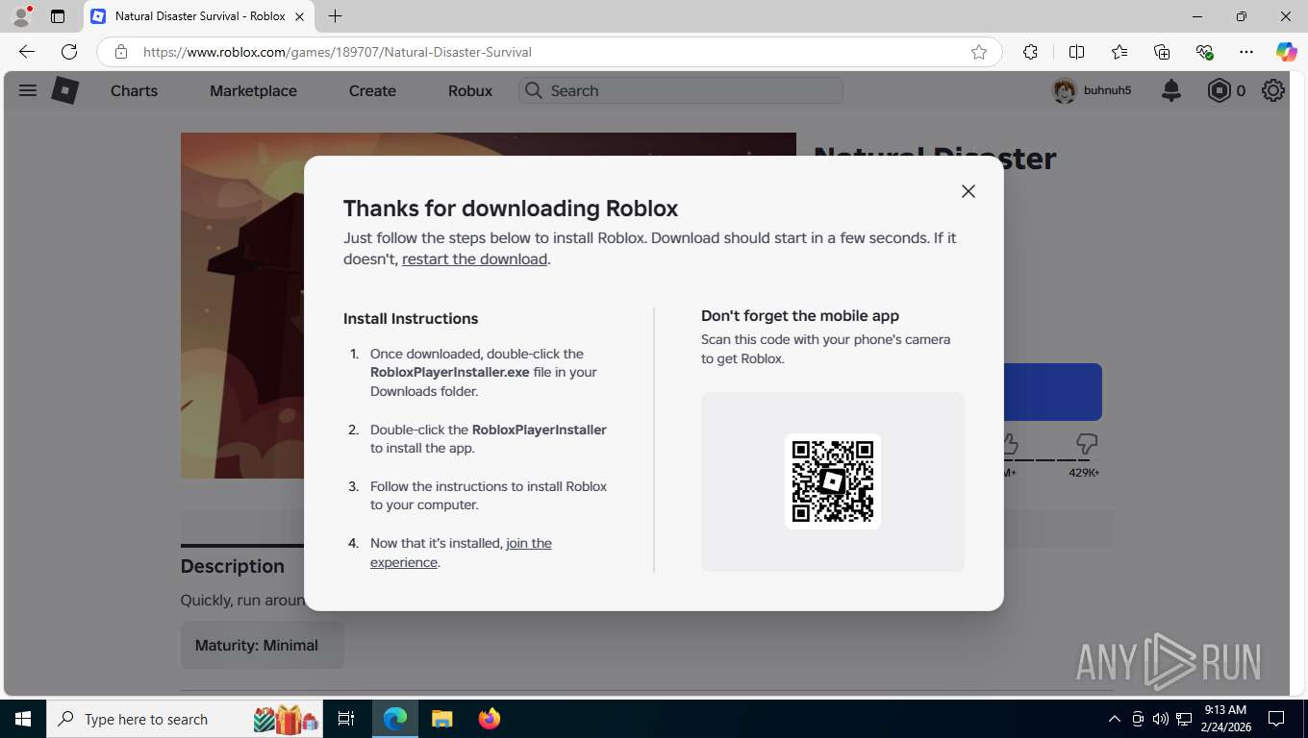Image resolution: width=1308 pixels, height=738 pixels.
Task: View site information lock icon
Action: click(x=120, y=52)
